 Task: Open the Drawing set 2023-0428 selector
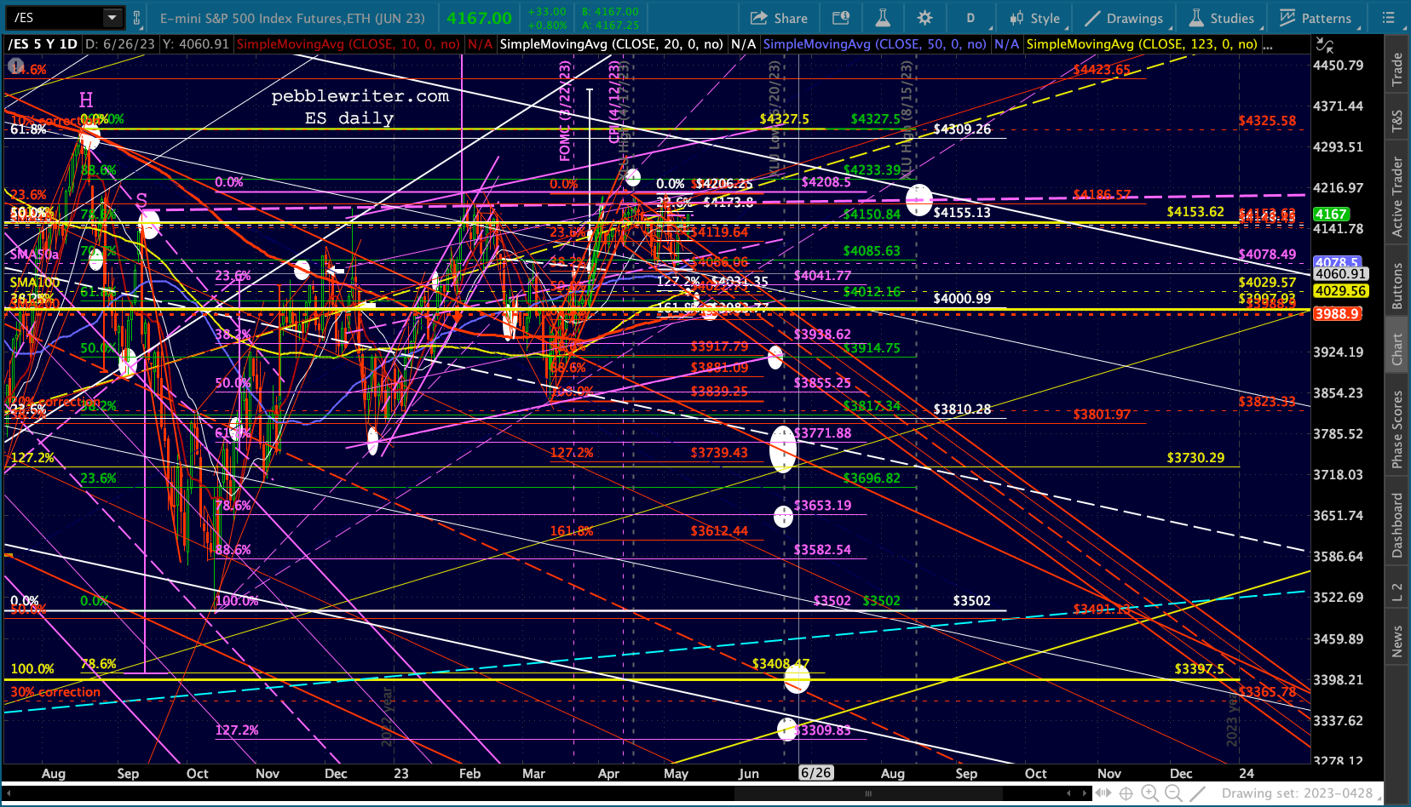click(1297, 793)
